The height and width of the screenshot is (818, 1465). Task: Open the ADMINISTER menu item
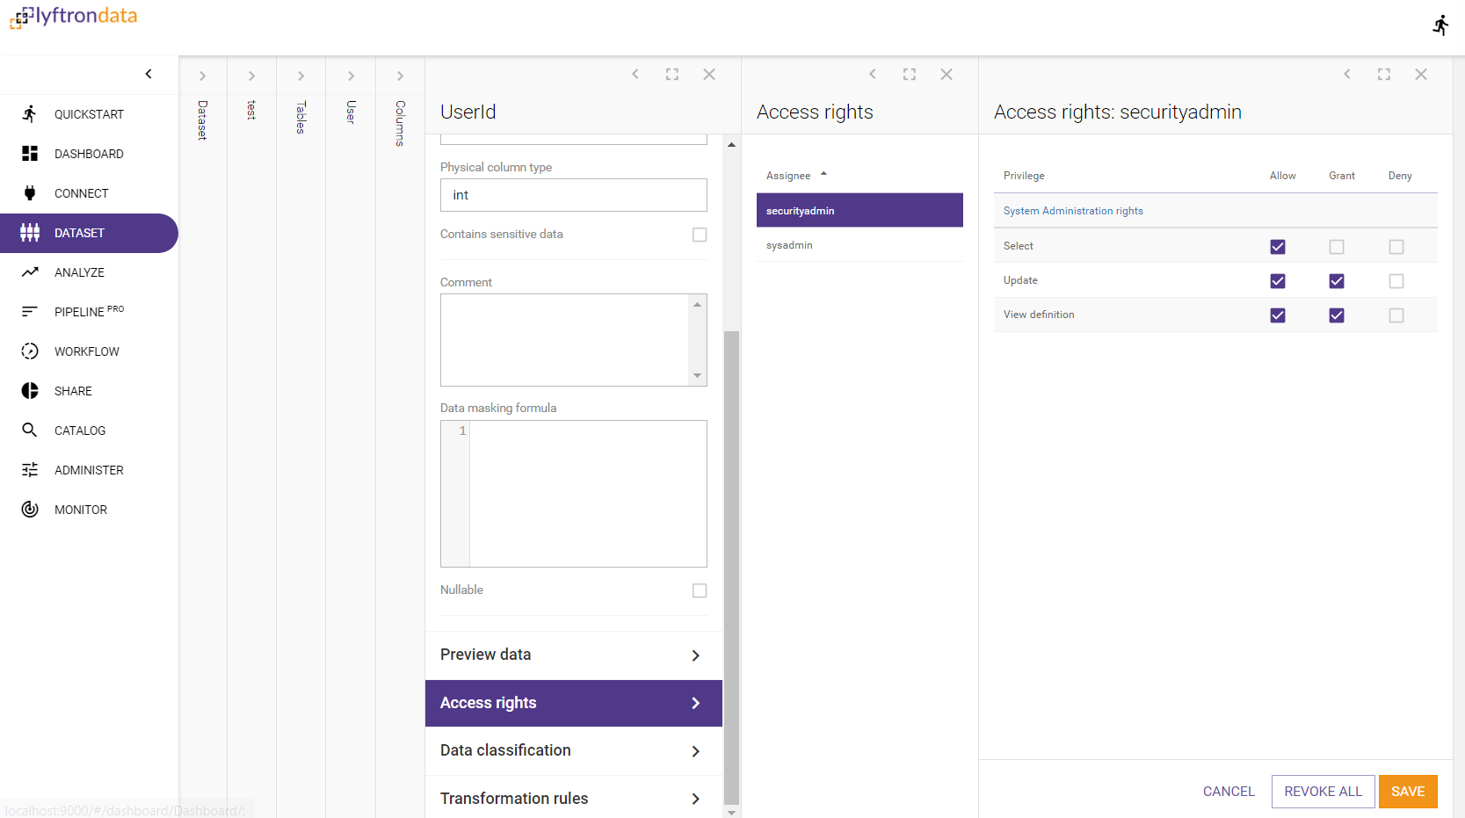pyautogui.click(x=89, y=470)
